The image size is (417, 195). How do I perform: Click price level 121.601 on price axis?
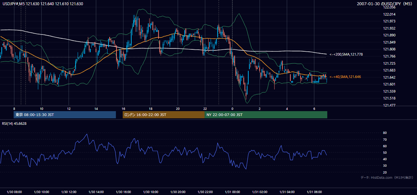point(390,84)
